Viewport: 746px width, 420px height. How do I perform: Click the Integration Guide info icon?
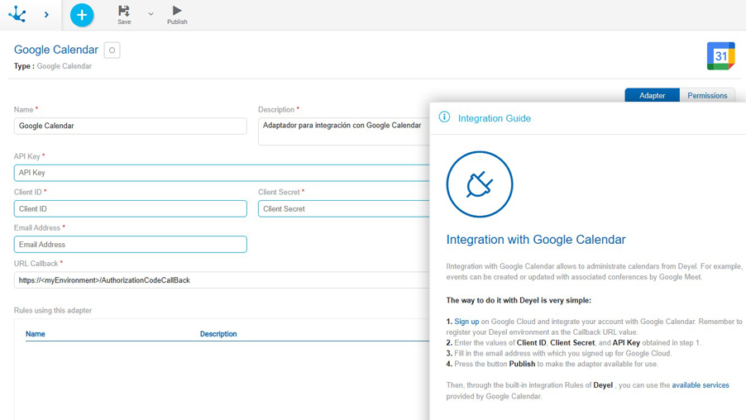[x=444, y=117]
